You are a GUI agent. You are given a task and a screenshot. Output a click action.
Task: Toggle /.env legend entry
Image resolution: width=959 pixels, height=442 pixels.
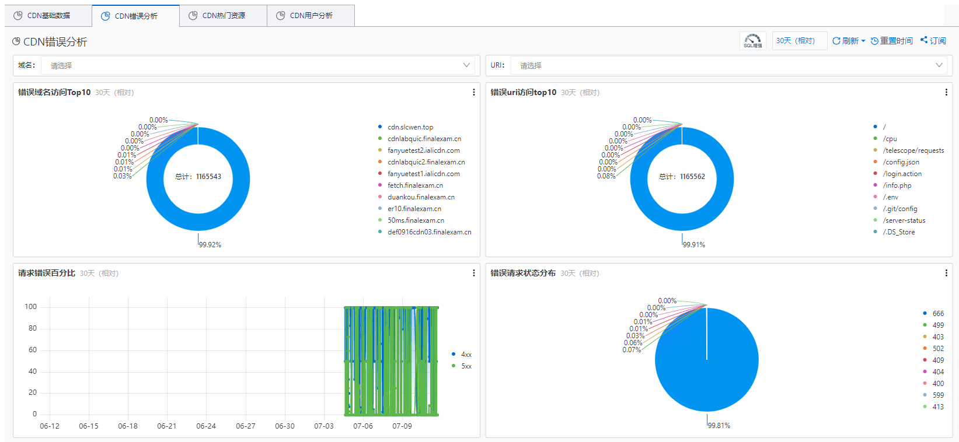coord(886,197)
